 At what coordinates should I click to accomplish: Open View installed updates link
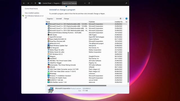pyautogui.click(x=32, y=13)
